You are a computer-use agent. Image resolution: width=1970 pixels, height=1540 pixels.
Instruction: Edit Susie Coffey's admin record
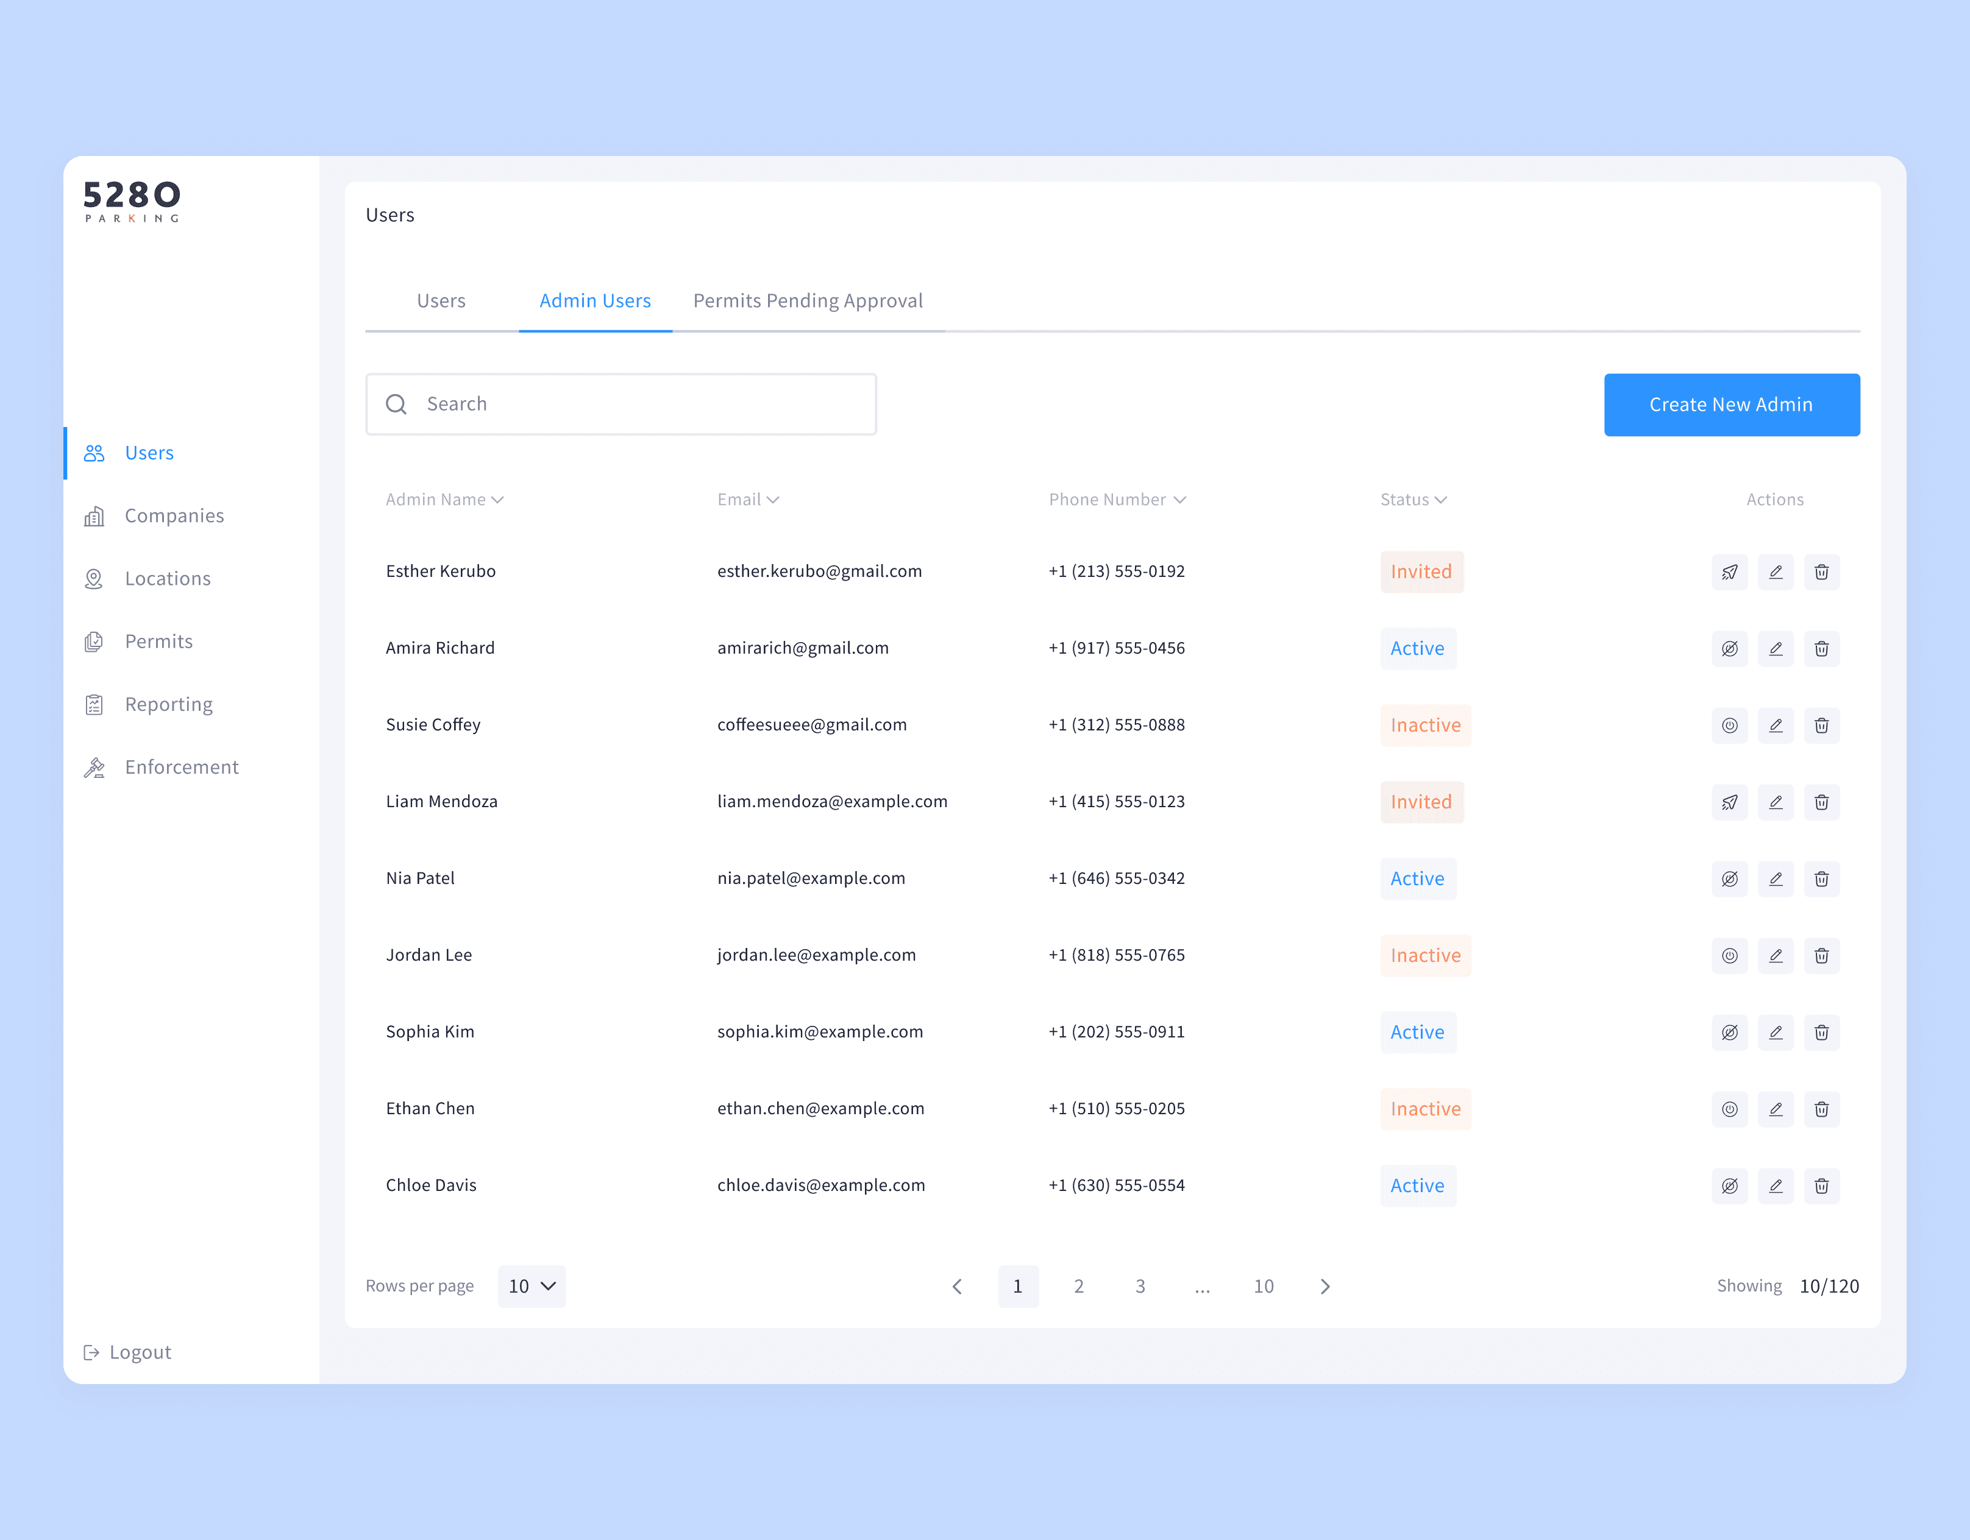1775,725
